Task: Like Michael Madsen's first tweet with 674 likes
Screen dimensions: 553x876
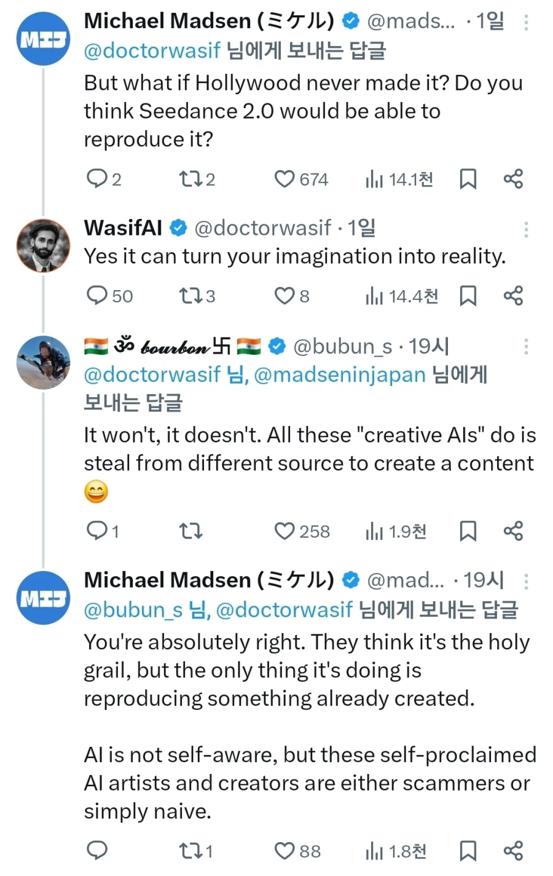Action: [283, 179]
